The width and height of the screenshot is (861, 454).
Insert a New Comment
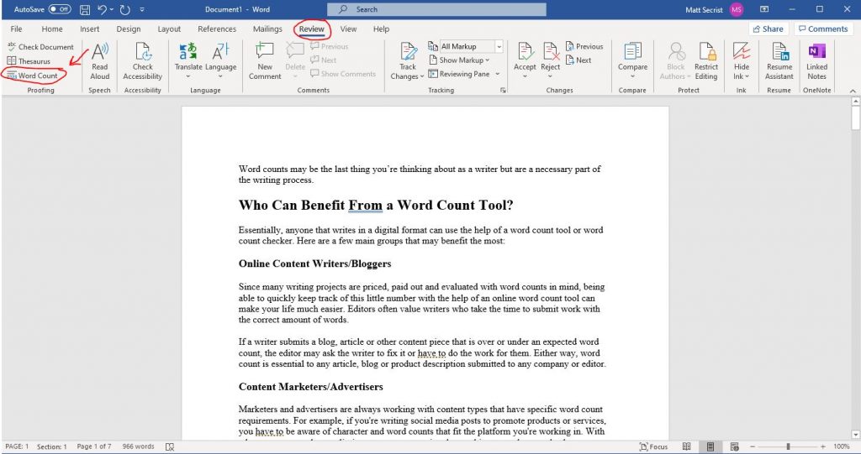[x=265, y=61]
